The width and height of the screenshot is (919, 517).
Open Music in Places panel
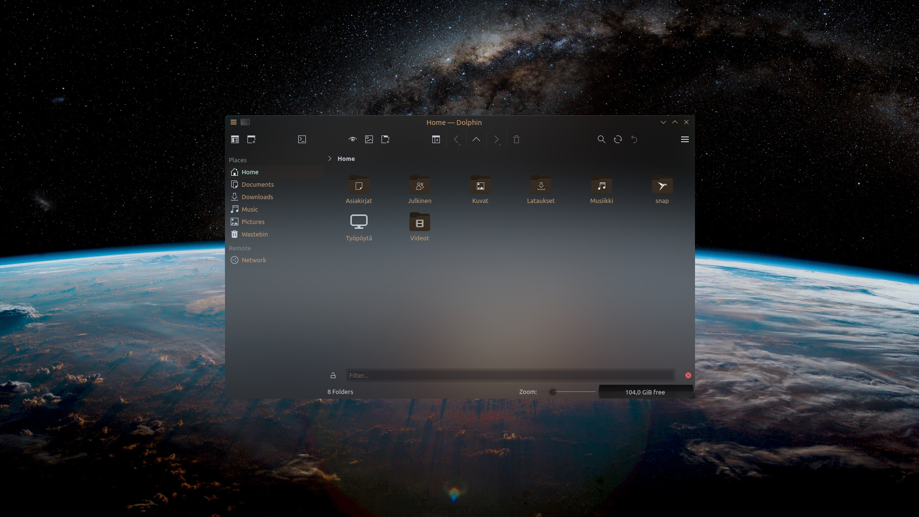tap(276, 209)
